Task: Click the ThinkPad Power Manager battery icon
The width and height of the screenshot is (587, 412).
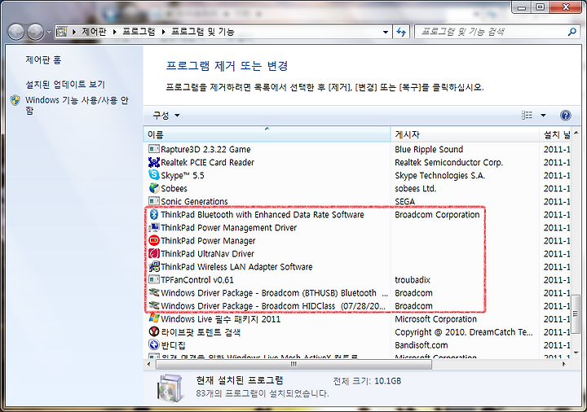Action: click(x=154, y=240)
